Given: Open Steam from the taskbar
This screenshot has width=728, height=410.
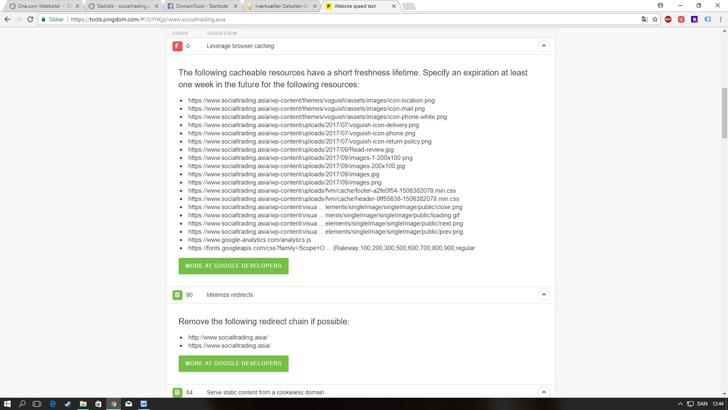Looking at the screenshot, I should click(x=68, y=404).
